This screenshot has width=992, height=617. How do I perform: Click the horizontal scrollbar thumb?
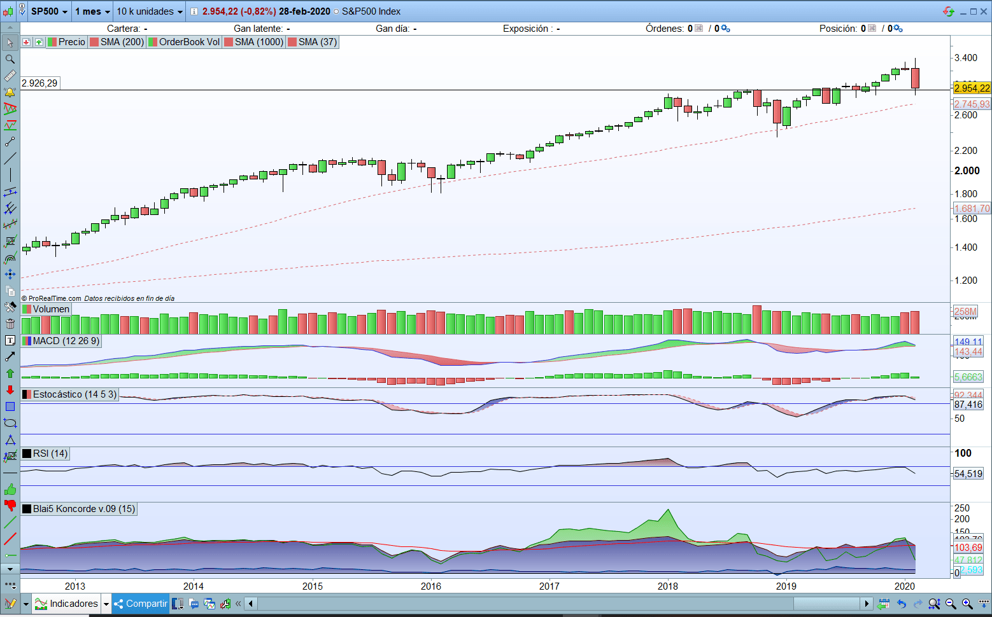[x=826, y=604]
